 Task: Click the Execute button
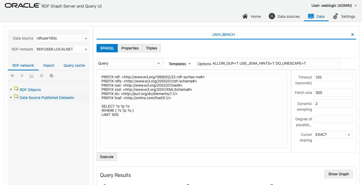click(107, 157)
